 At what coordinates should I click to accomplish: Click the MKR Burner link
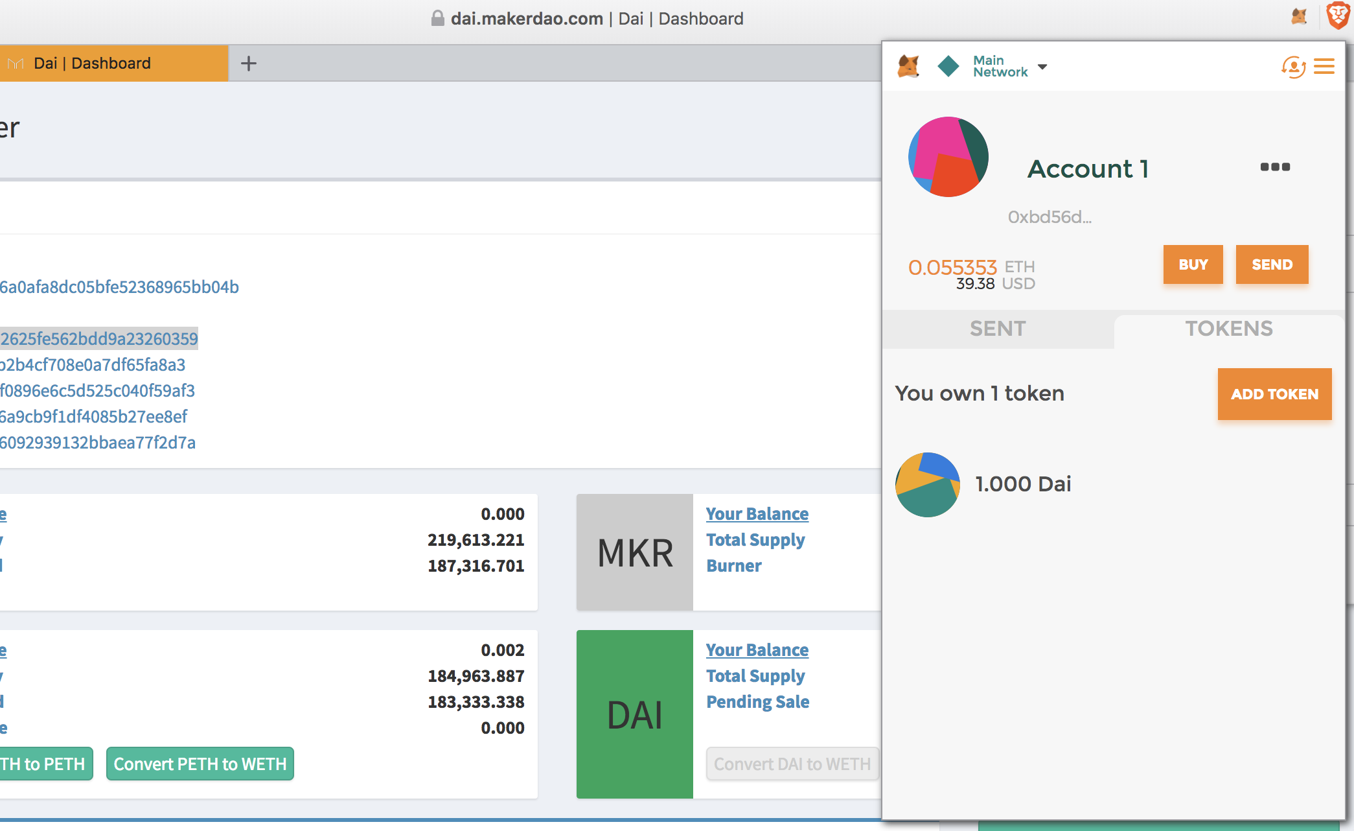(734, 566)
